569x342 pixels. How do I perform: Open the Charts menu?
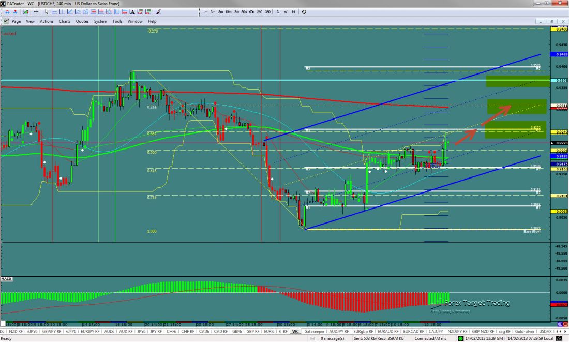[65, 21]
